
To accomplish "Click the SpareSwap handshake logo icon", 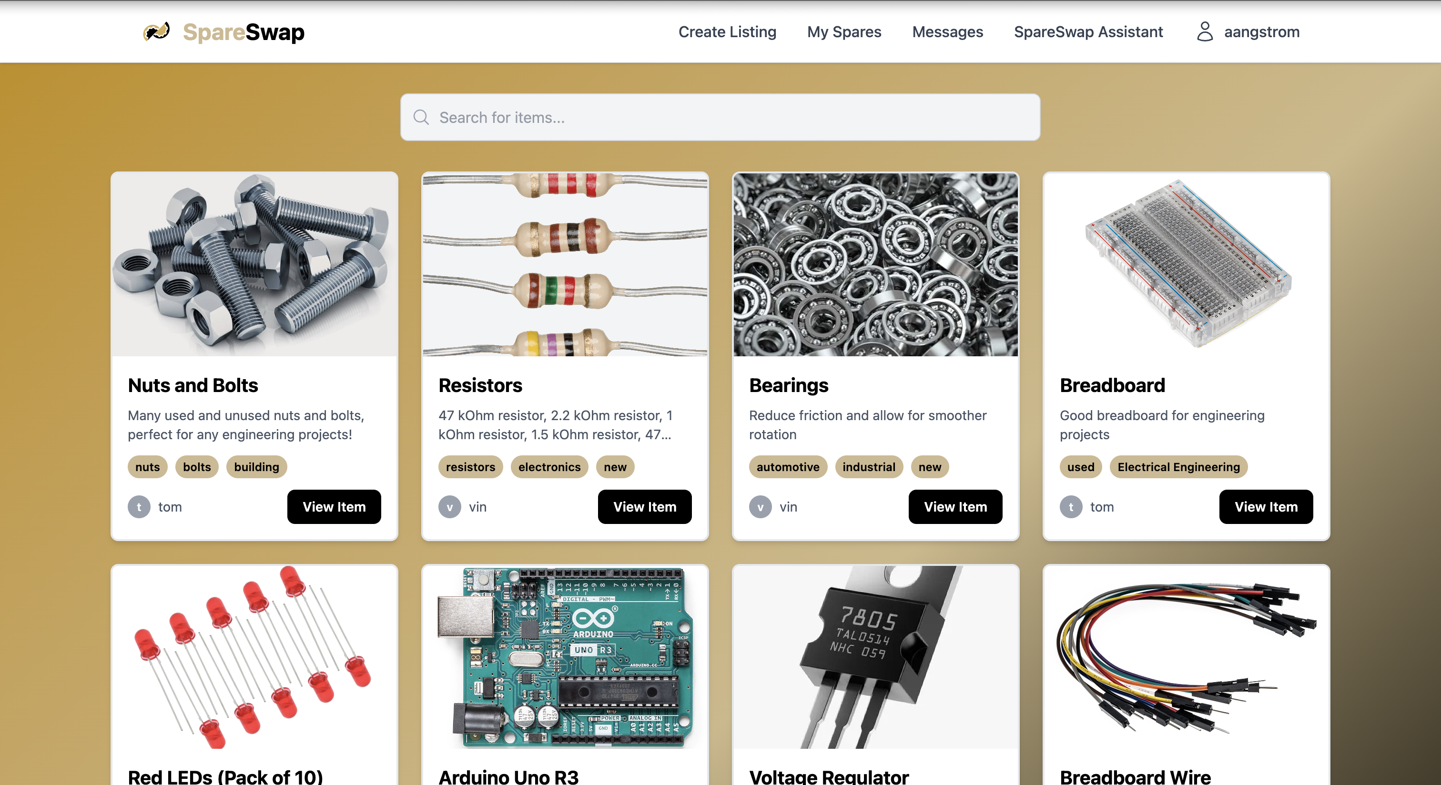I will coord(156,31).
